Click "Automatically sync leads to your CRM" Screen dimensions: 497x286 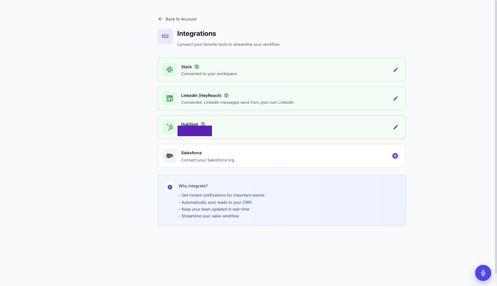tap(216, 202)
